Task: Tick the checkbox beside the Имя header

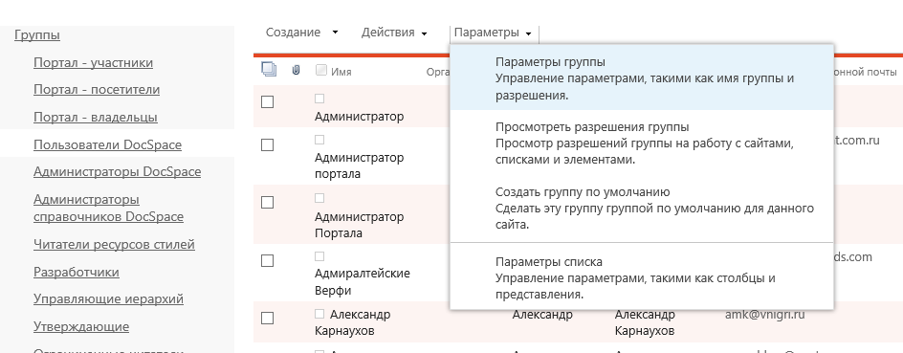Action: click(x=321, y=70)
